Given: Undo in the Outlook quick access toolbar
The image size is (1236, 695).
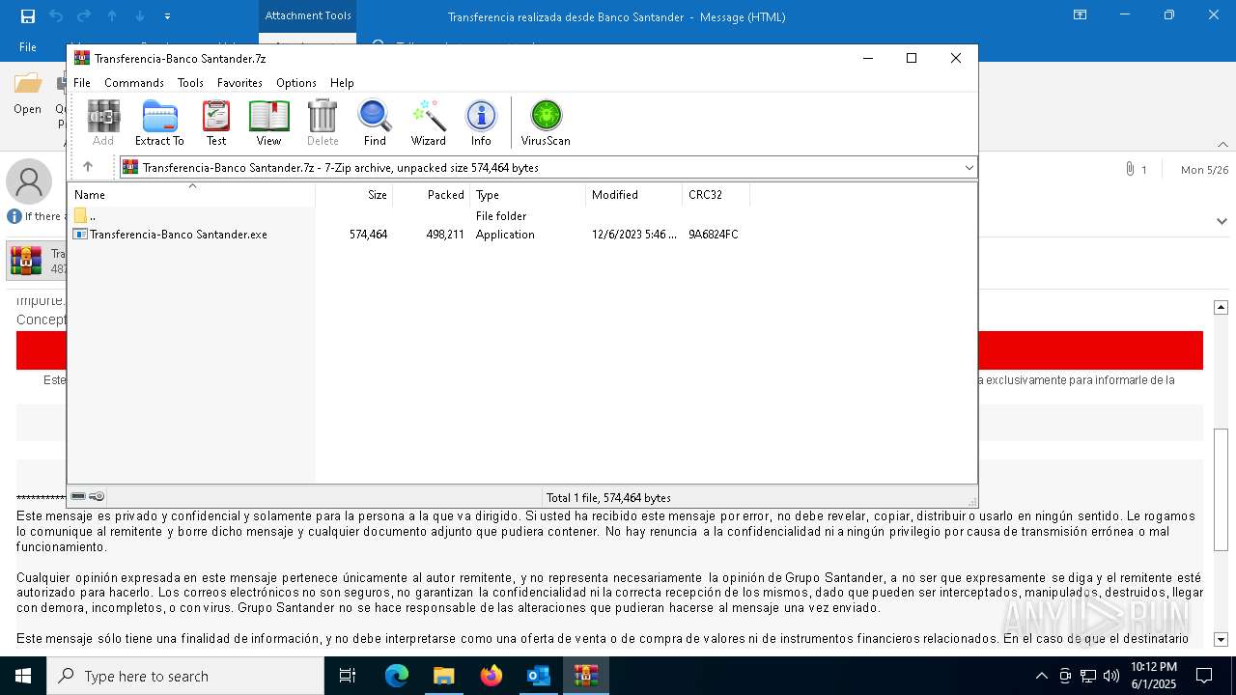Looking at the screenshot, I should pos(56,15).
